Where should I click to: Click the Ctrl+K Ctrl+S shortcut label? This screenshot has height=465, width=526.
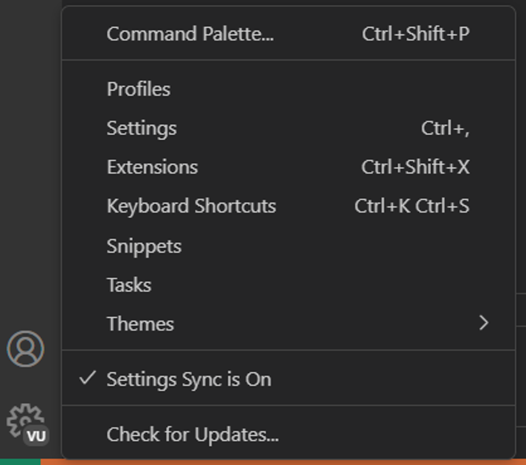pyautogui.click(x=411, y=206)
